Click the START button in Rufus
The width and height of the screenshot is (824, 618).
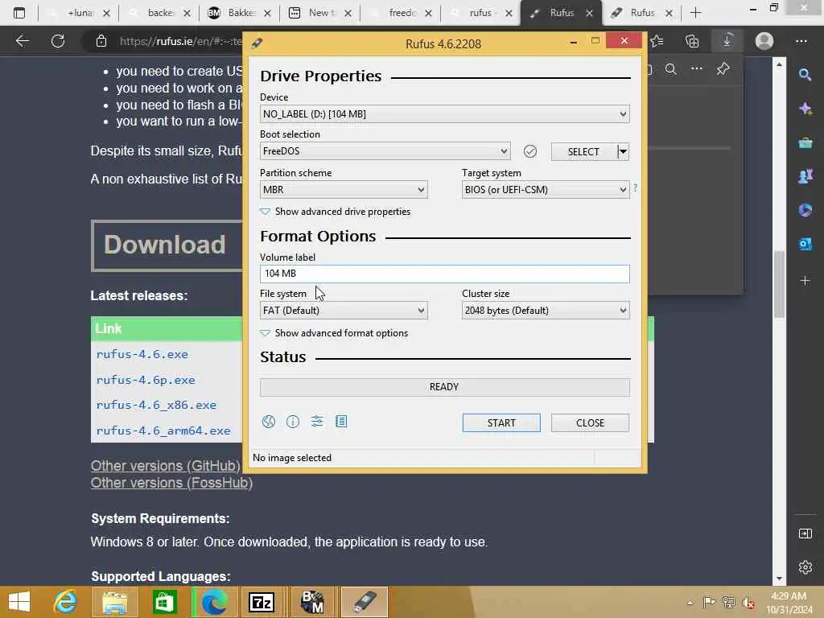501,423
